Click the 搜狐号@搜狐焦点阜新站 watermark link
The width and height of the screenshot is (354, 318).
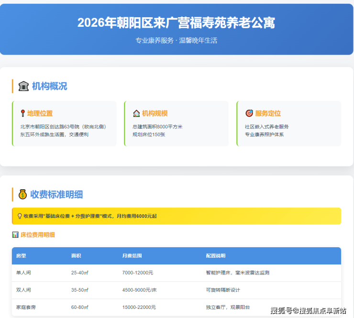[x=308, y=311]
